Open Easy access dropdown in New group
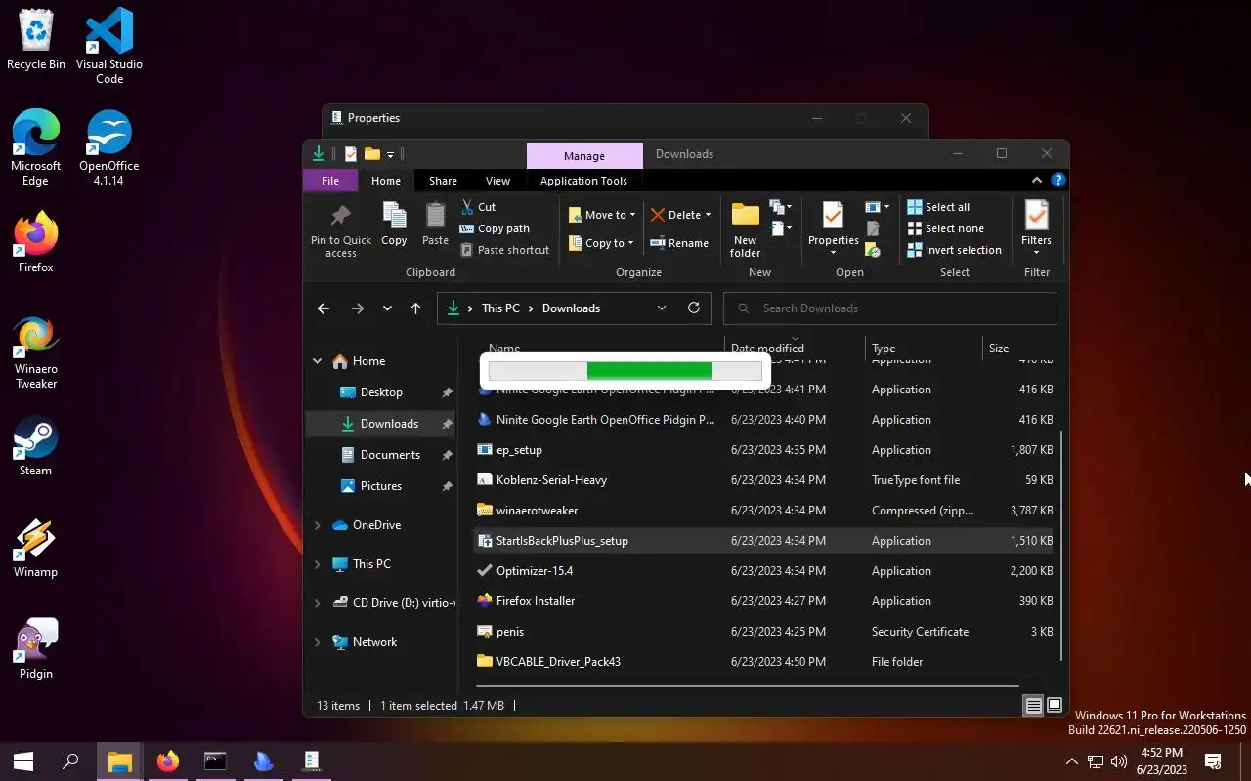Viewport: 1251px width, 781px height. pos(781,228)
